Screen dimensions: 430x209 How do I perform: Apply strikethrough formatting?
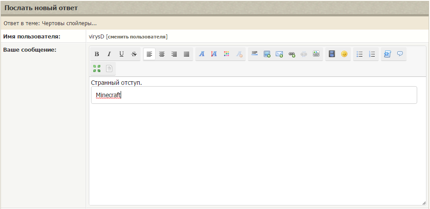click(134, 54)
